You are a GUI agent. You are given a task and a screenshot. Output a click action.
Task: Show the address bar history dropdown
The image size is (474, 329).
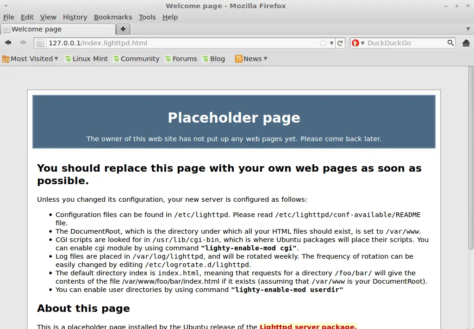pyautogui.click(x=331, y=43)
